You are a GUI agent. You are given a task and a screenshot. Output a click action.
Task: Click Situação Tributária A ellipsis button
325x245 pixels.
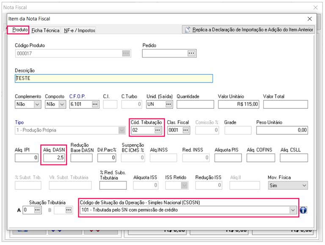pos(37,210)
